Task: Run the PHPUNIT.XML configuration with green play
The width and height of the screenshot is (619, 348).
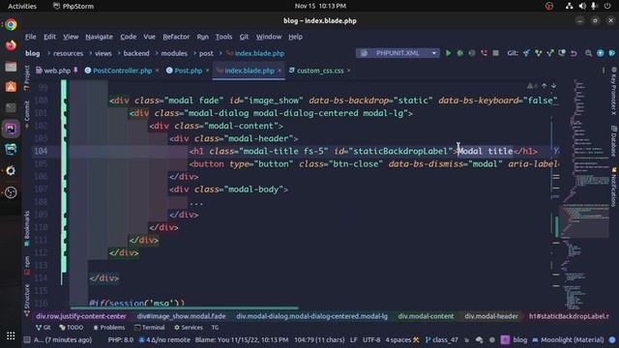Action: pyautogui.click(x=448, y=53)
